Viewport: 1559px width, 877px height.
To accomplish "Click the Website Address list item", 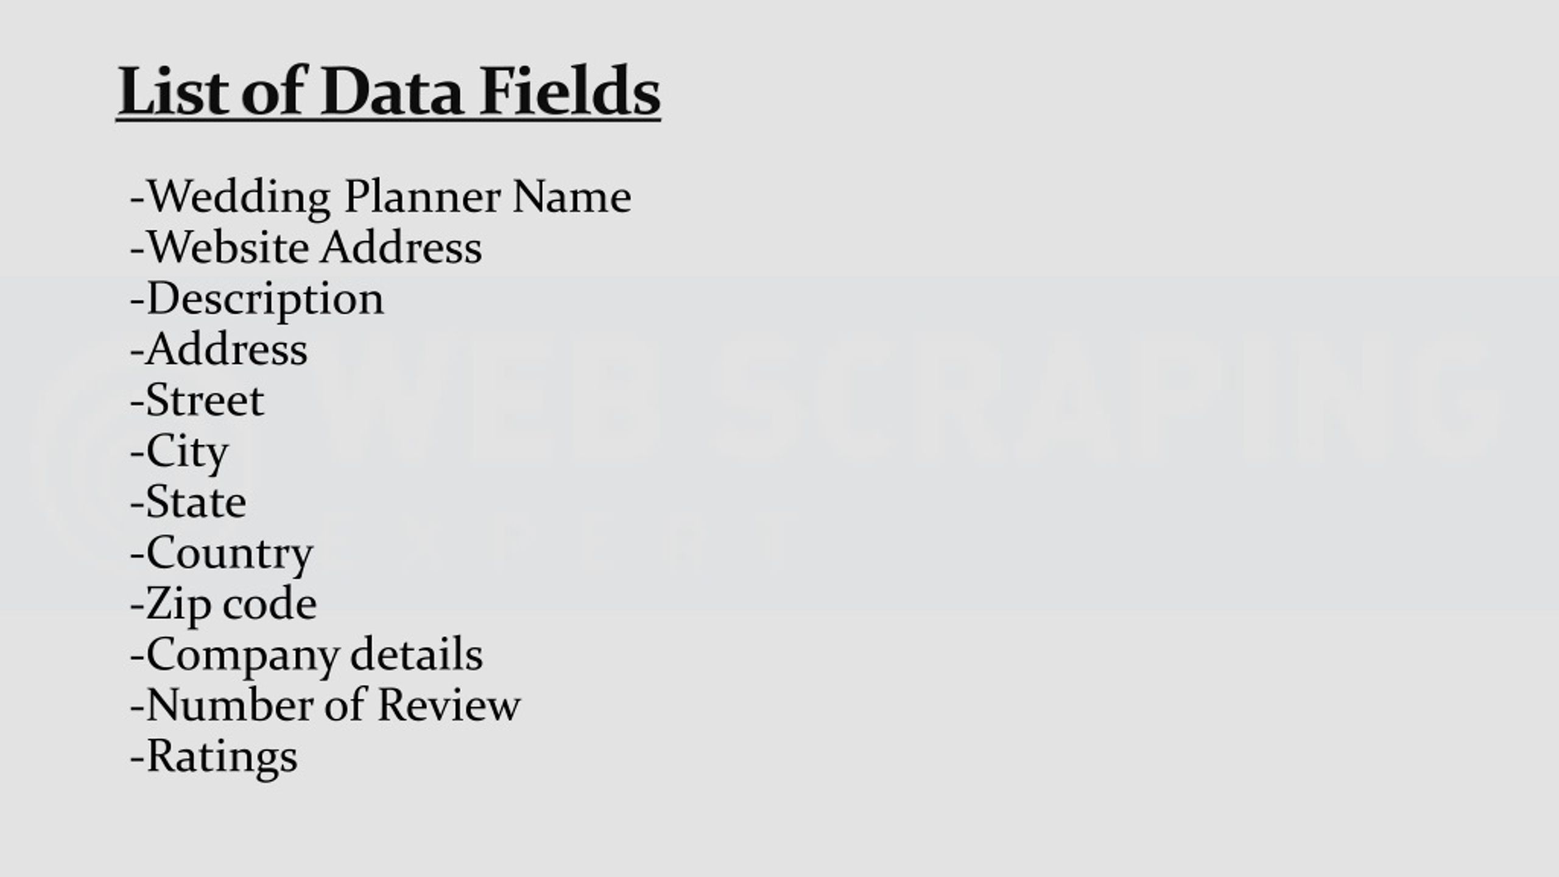I will 306,247.
